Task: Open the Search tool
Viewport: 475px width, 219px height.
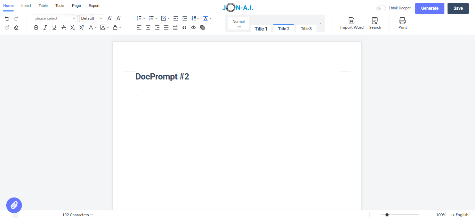Action: pos(375,23)
